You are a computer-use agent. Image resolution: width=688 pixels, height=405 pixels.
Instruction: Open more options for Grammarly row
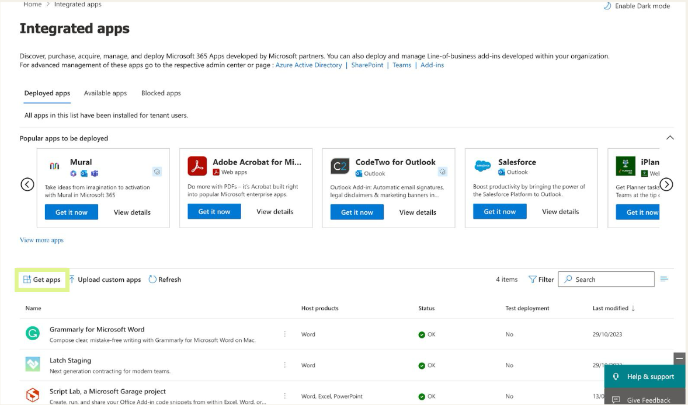pyautogui.click(x=285, y=334)
